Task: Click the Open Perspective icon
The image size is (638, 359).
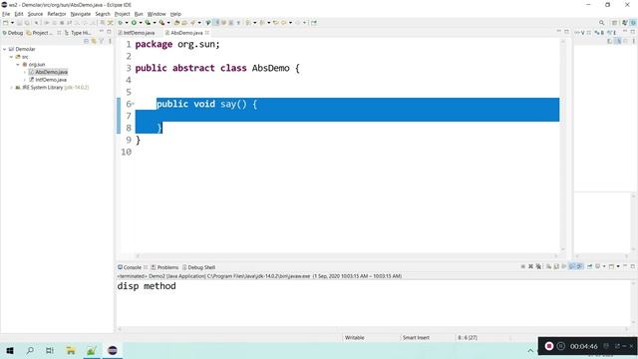Action: (x=614, y=23)
